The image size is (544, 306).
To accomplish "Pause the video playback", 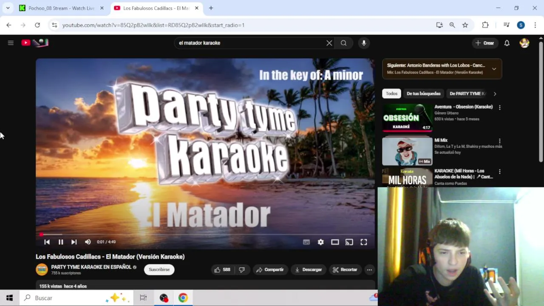I will (x=61, y=242).
